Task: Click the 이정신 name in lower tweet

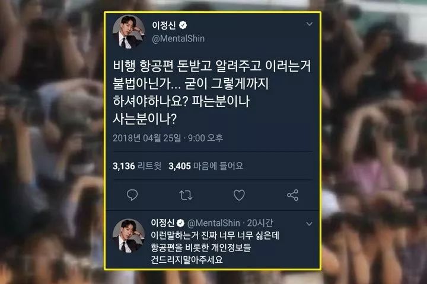Action: click(x=162, y=223)
